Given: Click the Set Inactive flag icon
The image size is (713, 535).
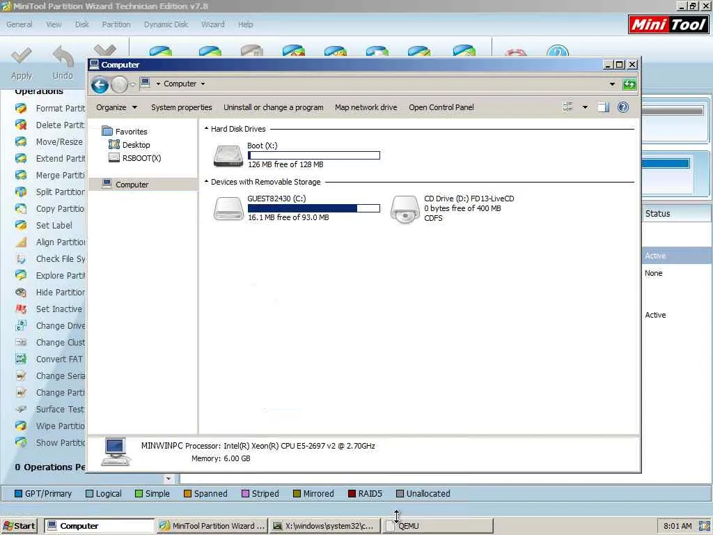Looking at the screenshot, I should click(x=21, y=309).
